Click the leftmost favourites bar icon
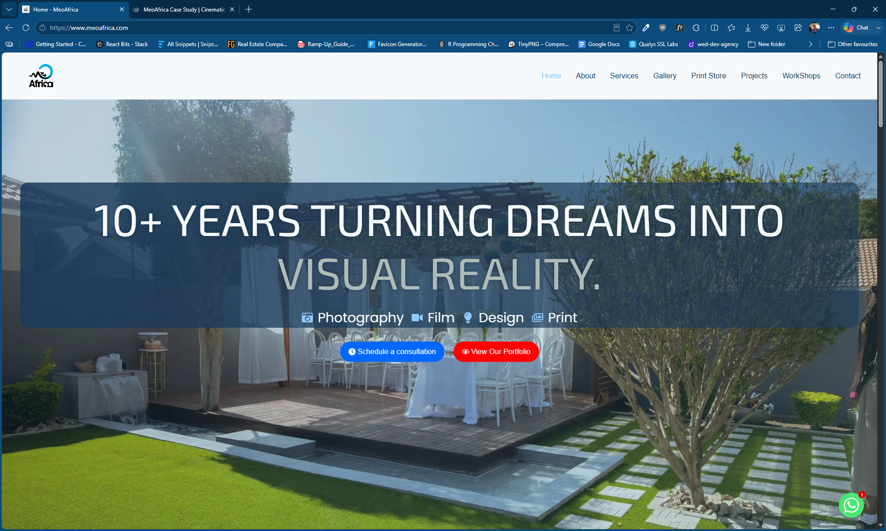886x531 pixels. (9, 44)
